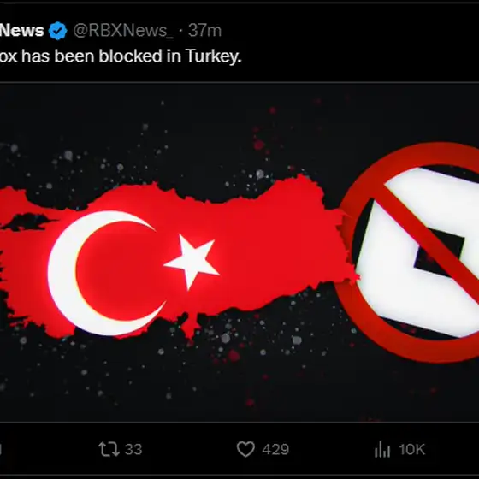
Task: Open the @RBXNews_ handle profile
Action: (x=123, y=31)
